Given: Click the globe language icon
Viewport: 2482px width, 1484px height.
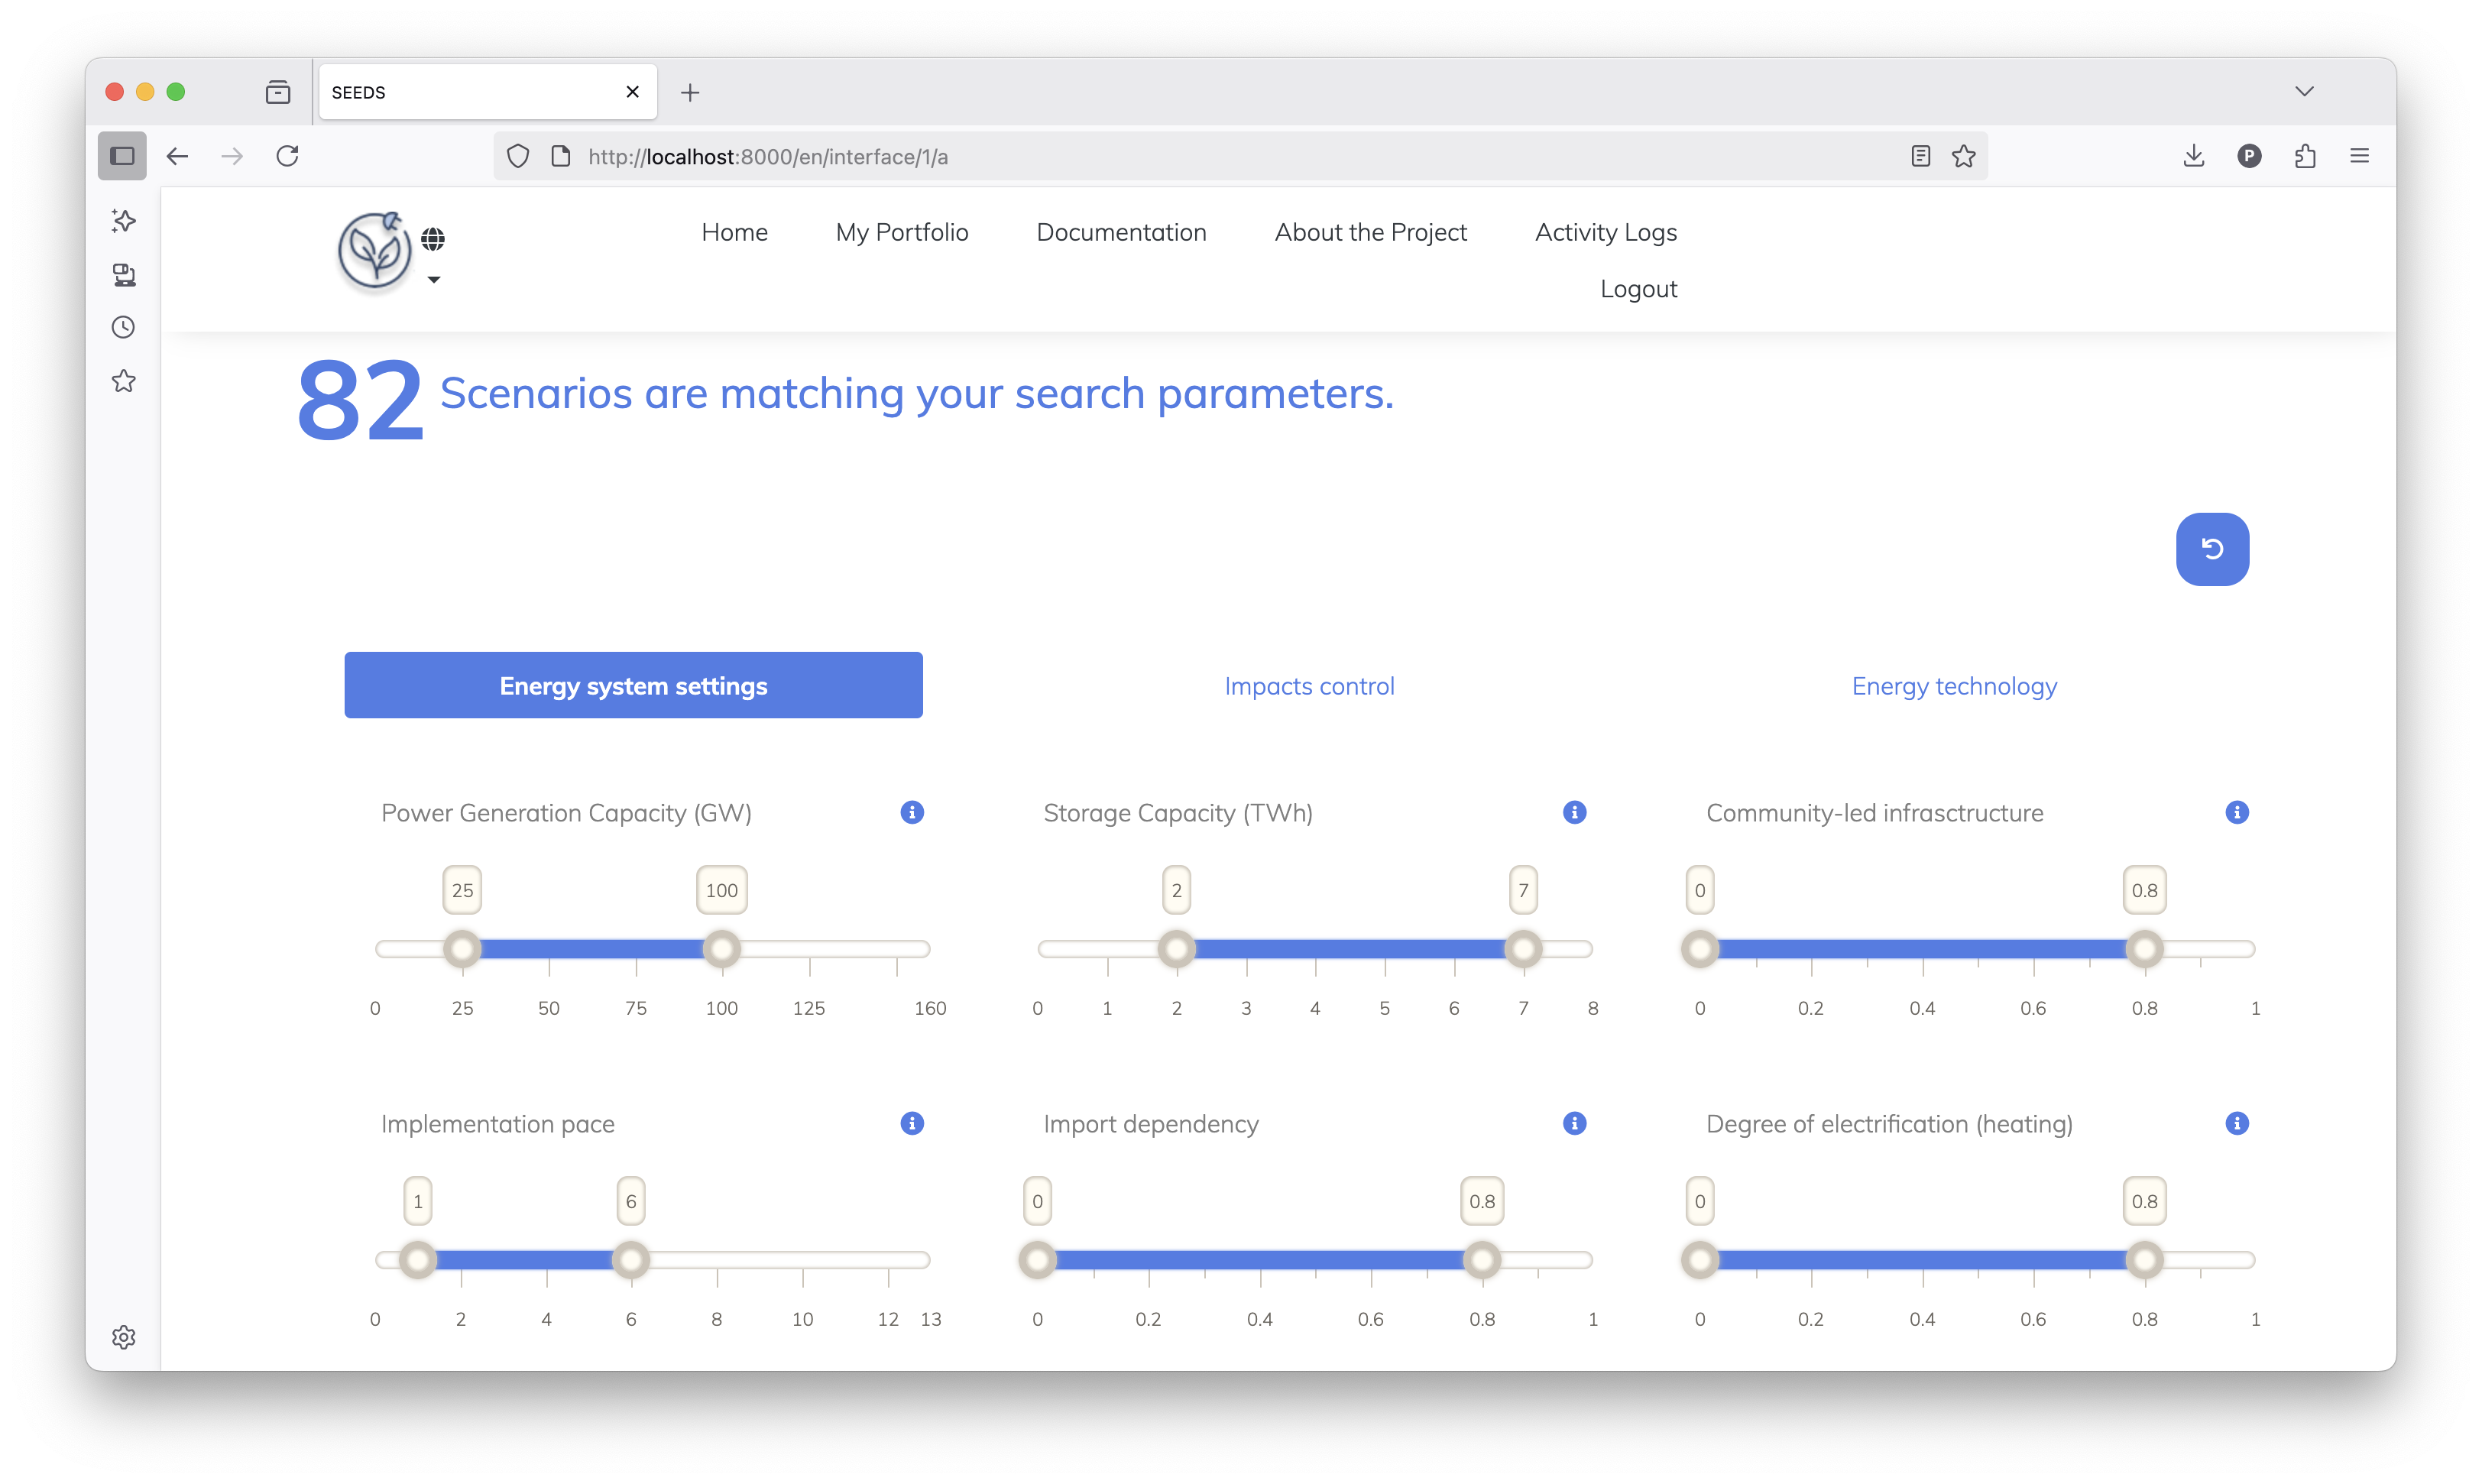Looking at the screenshot, I should pos(432,239).
